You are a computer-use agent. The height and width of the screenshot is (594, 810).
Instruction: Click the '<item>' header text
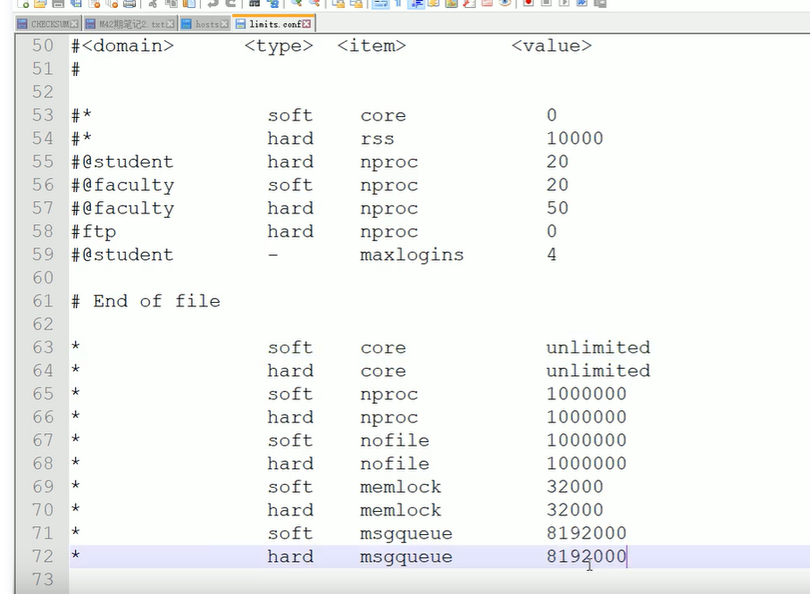pos(372,46)
